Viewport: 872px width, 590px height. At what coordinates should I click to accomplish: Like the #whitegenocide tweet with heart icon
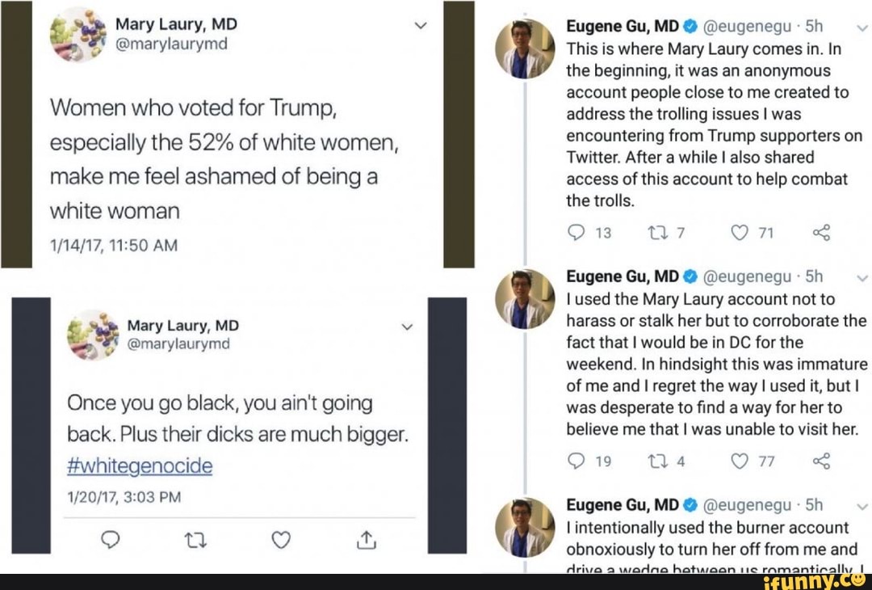(x=281, y=539)
